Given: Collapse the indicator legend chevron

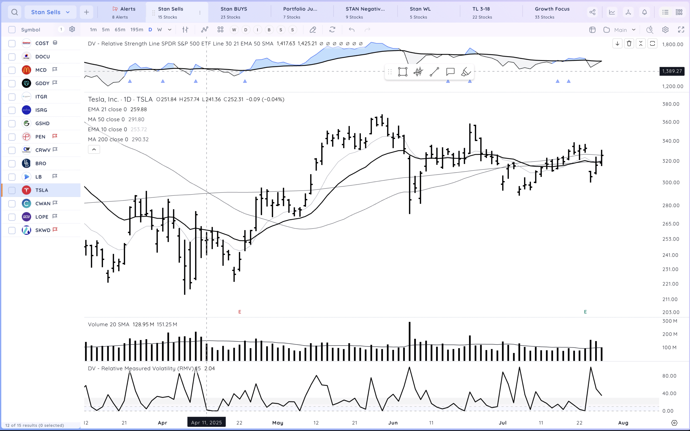Looking at the screenshot, I should coord(94,149).
